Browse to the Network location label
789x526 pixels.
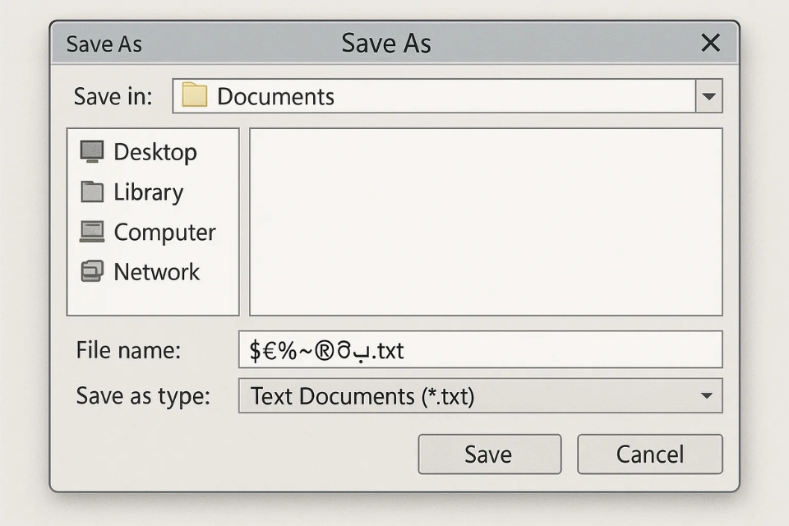click(156, 272)
